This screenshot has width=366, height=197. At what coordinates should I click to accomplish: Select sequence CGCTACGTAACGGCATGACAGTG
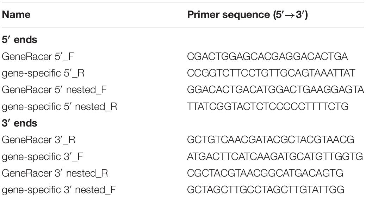tap(265, 173)
